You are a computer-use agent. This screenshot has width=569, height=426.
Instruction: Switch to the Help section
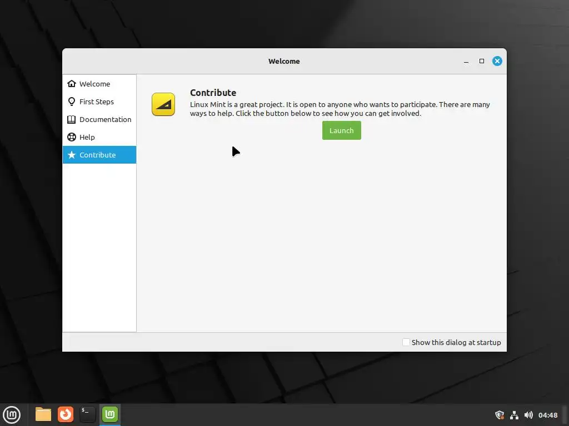(99, 137)
